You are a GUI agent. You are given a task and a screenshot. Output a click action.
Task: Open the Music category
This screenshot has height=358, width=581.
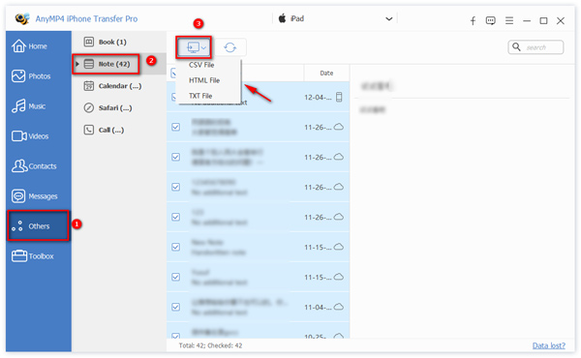click(29, 106)
